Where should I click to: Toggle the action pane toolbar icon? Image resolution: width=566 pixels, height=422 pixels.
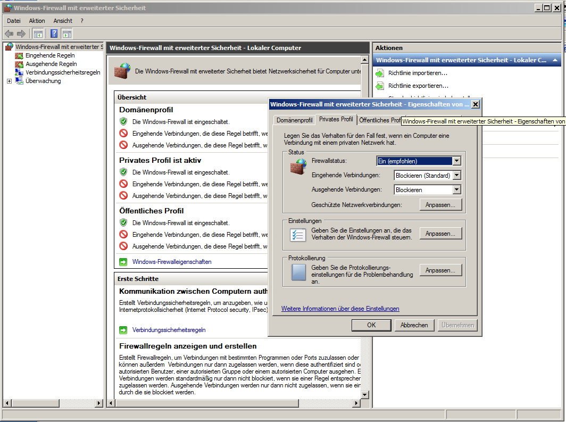67,34
